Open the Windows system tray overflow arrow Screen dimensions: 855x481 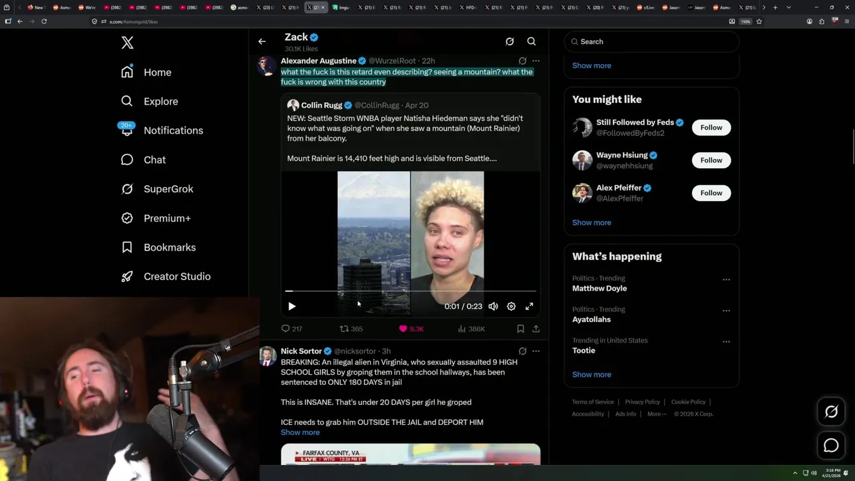tap(795, 473)
